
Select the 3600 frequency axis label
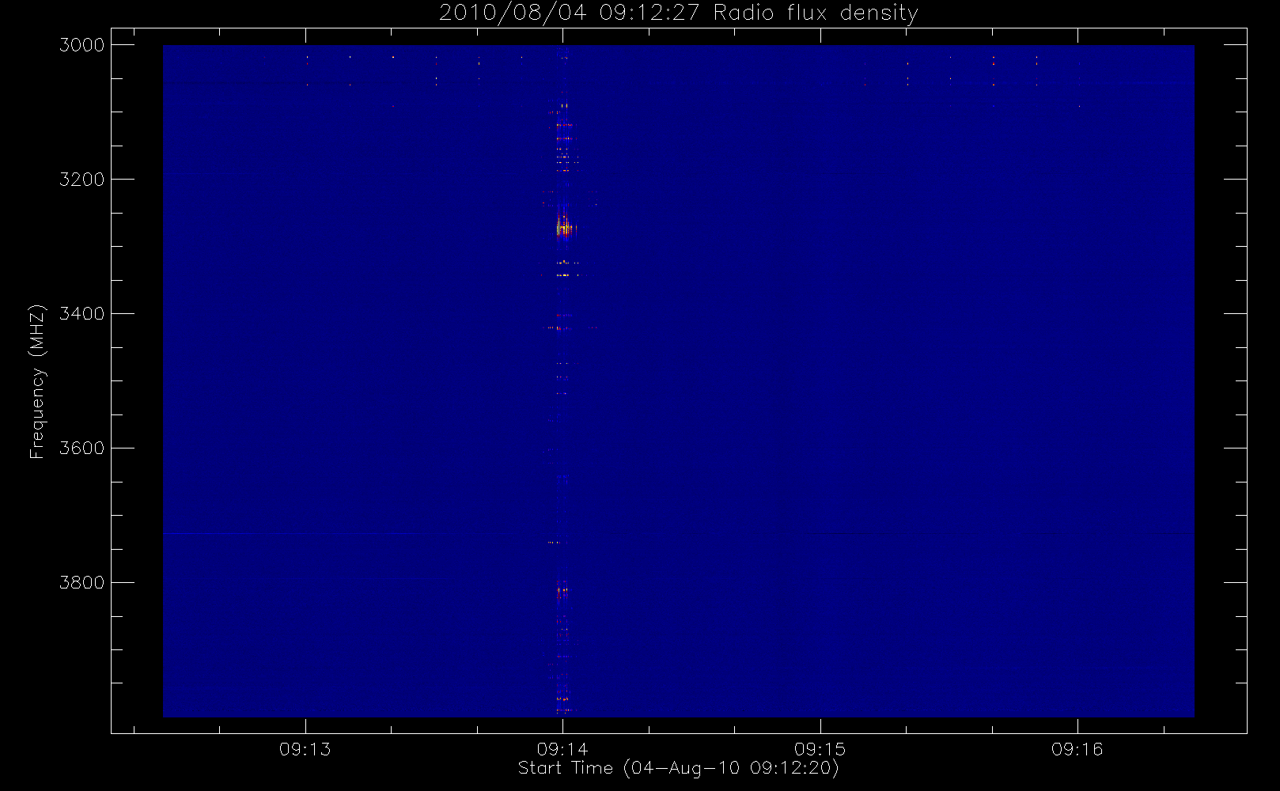pyautogui.click(x=82, y=448)
